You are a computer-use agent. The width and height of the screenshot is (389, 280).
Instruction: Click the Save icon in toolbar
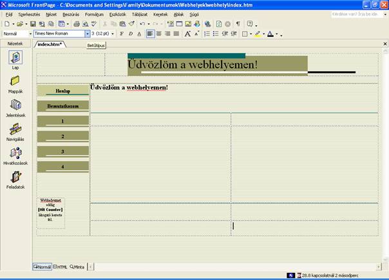pos(33,24)
